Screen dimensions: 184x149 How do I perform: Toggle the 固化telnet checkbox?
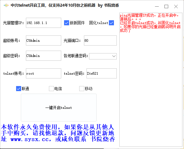click(111, 23)
